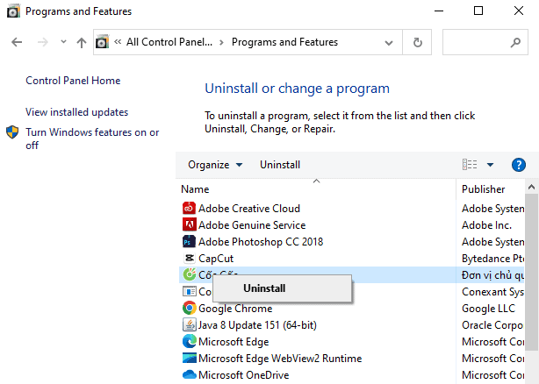
Task: Click the search magnifier icon
Action: coord(515,43)
